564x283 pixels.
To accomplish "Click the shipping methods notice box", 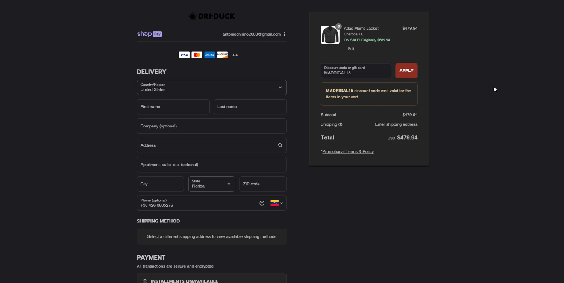I will tap(212, 236).
